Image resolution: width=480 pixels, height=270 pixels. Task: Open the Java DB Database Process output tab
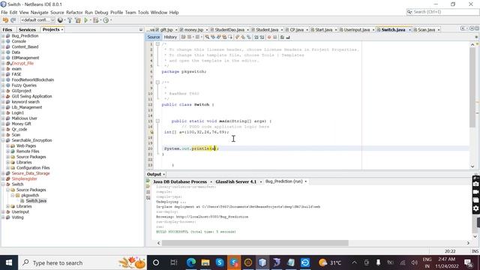(180, 181)
